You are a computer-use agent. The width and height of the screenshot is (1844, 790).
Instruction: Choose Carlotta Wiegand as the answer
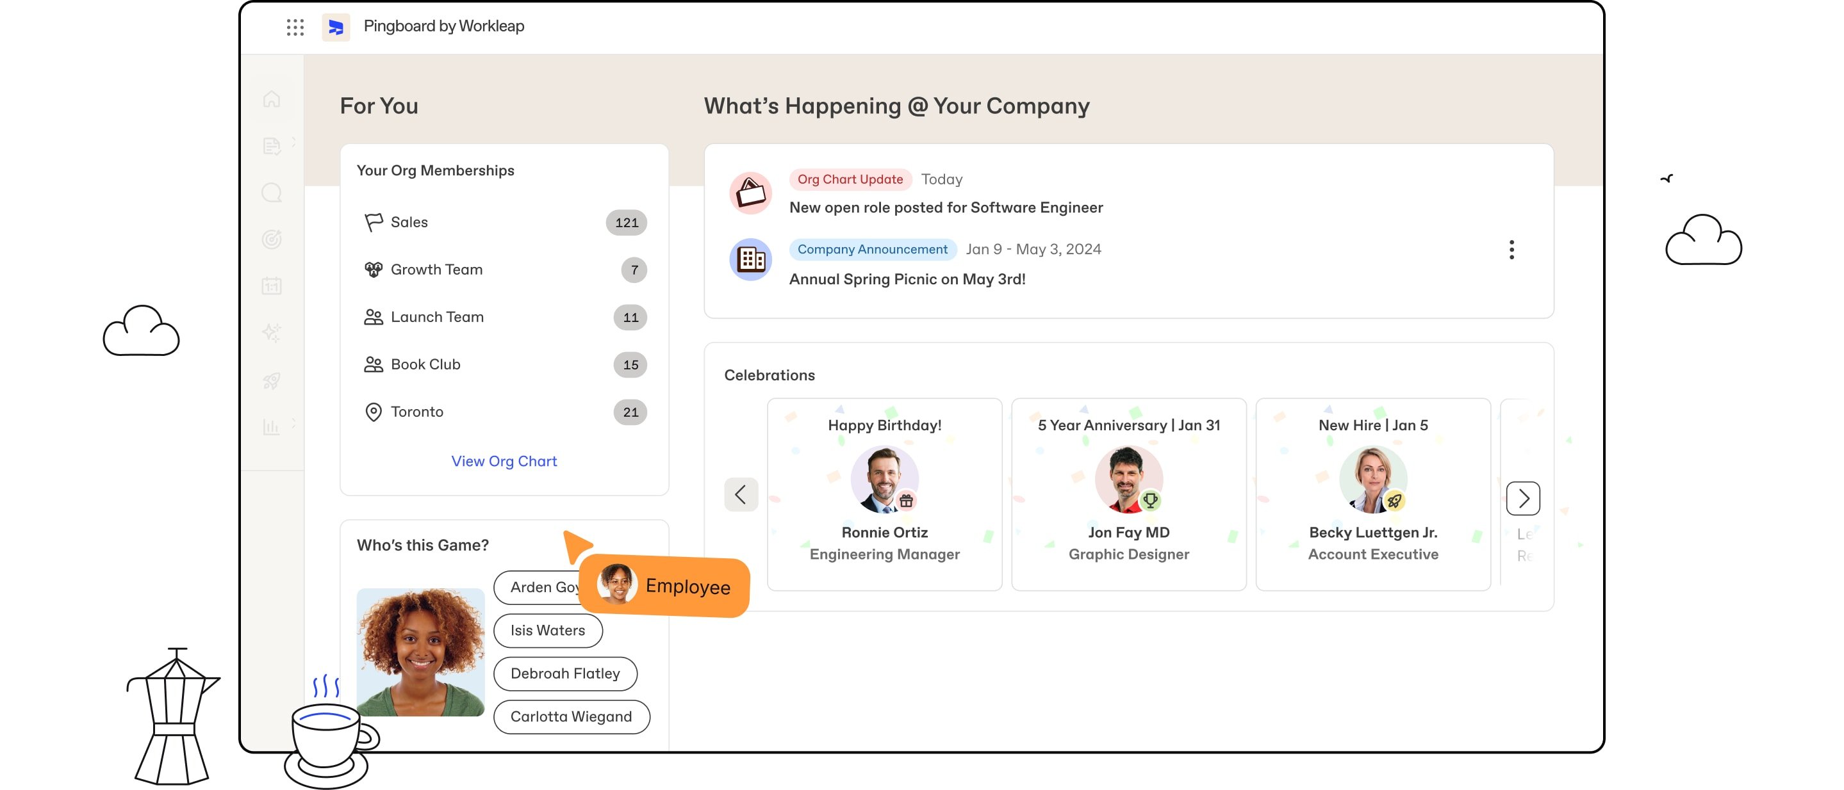(x=572, y=716)
